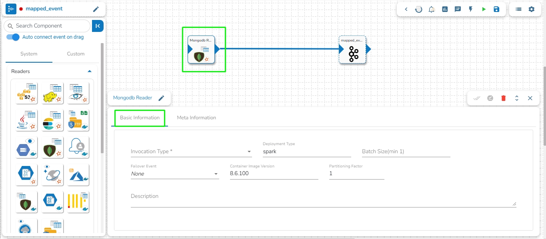Open the Invocation Type dropdown
The image size is (546, 239).
tap(191, 152)
